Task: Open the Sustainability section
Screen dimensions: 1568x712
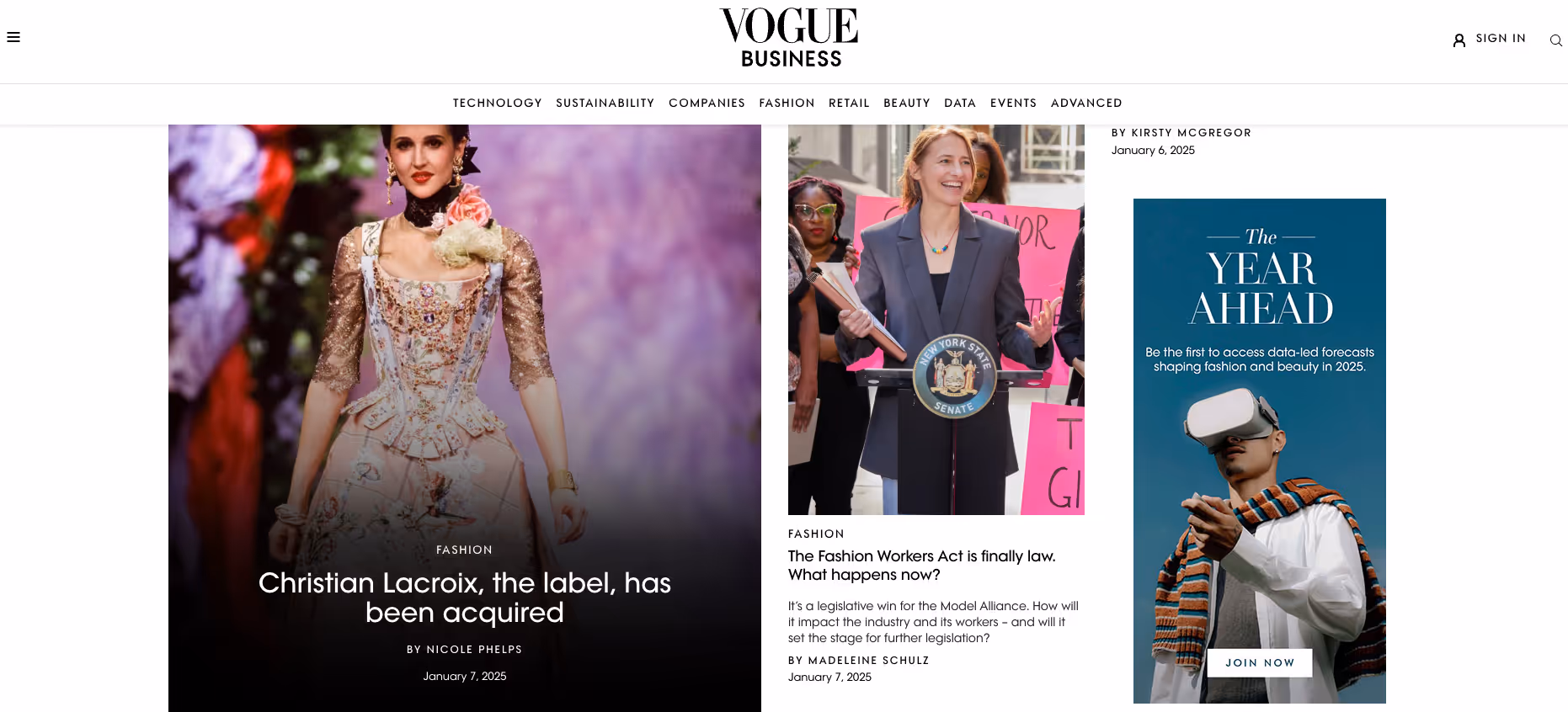Action: (x=605, y=103)
